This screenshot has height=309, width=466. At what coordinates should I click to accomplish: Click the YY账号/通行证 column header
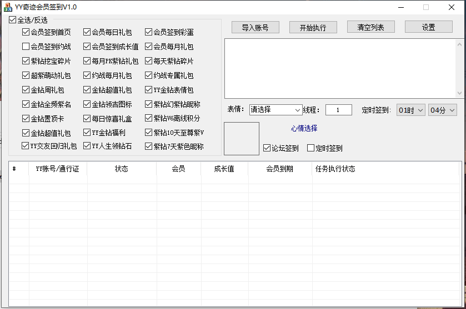pos(58,169)
